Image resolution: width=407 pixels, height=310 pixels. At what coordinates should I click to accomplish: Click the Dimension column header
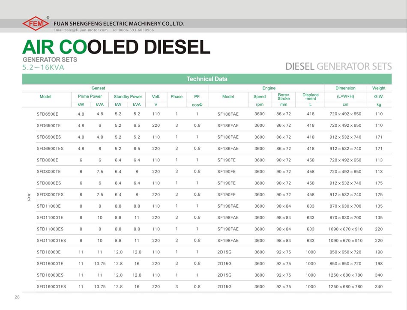(x=345, y=88)
